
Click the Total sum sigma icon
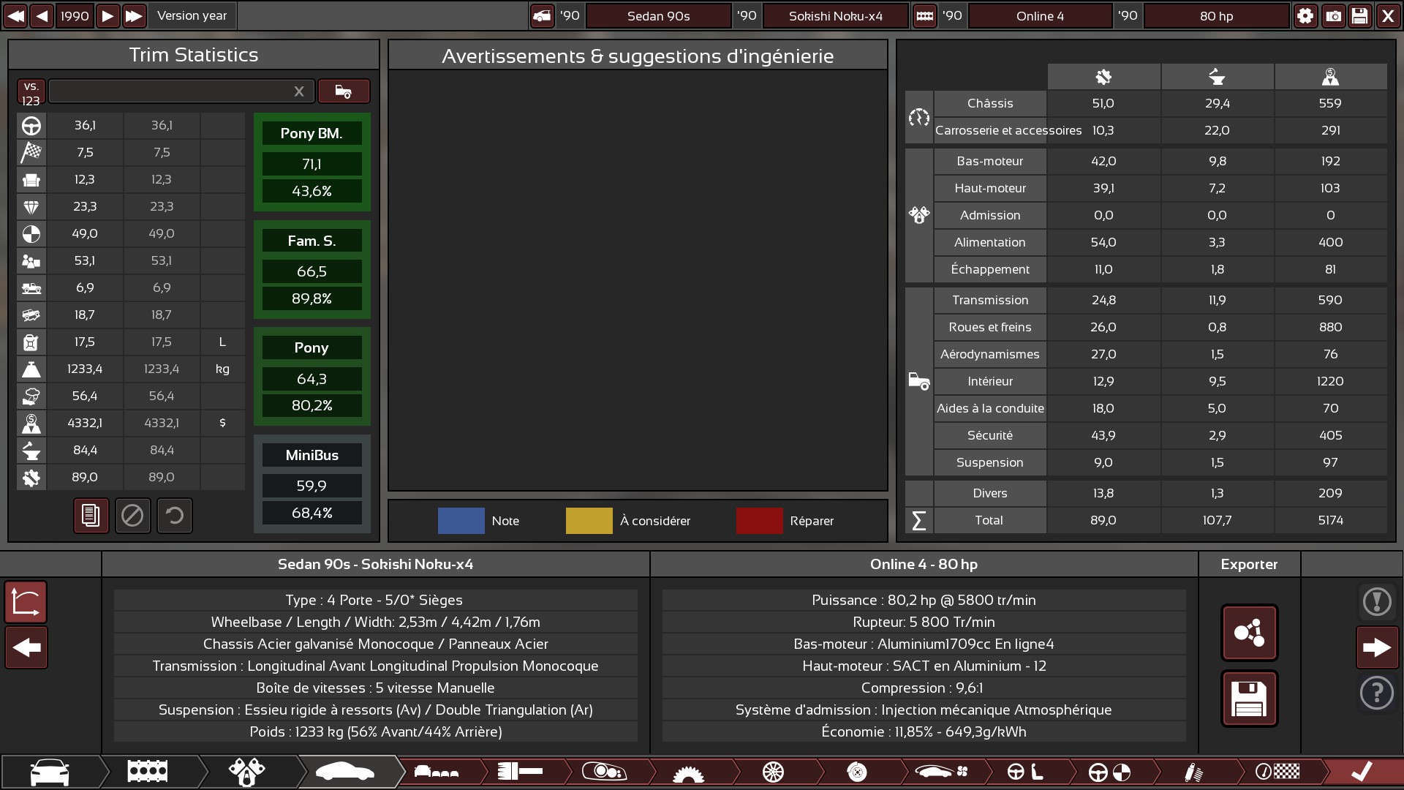(x=919, y=521)
